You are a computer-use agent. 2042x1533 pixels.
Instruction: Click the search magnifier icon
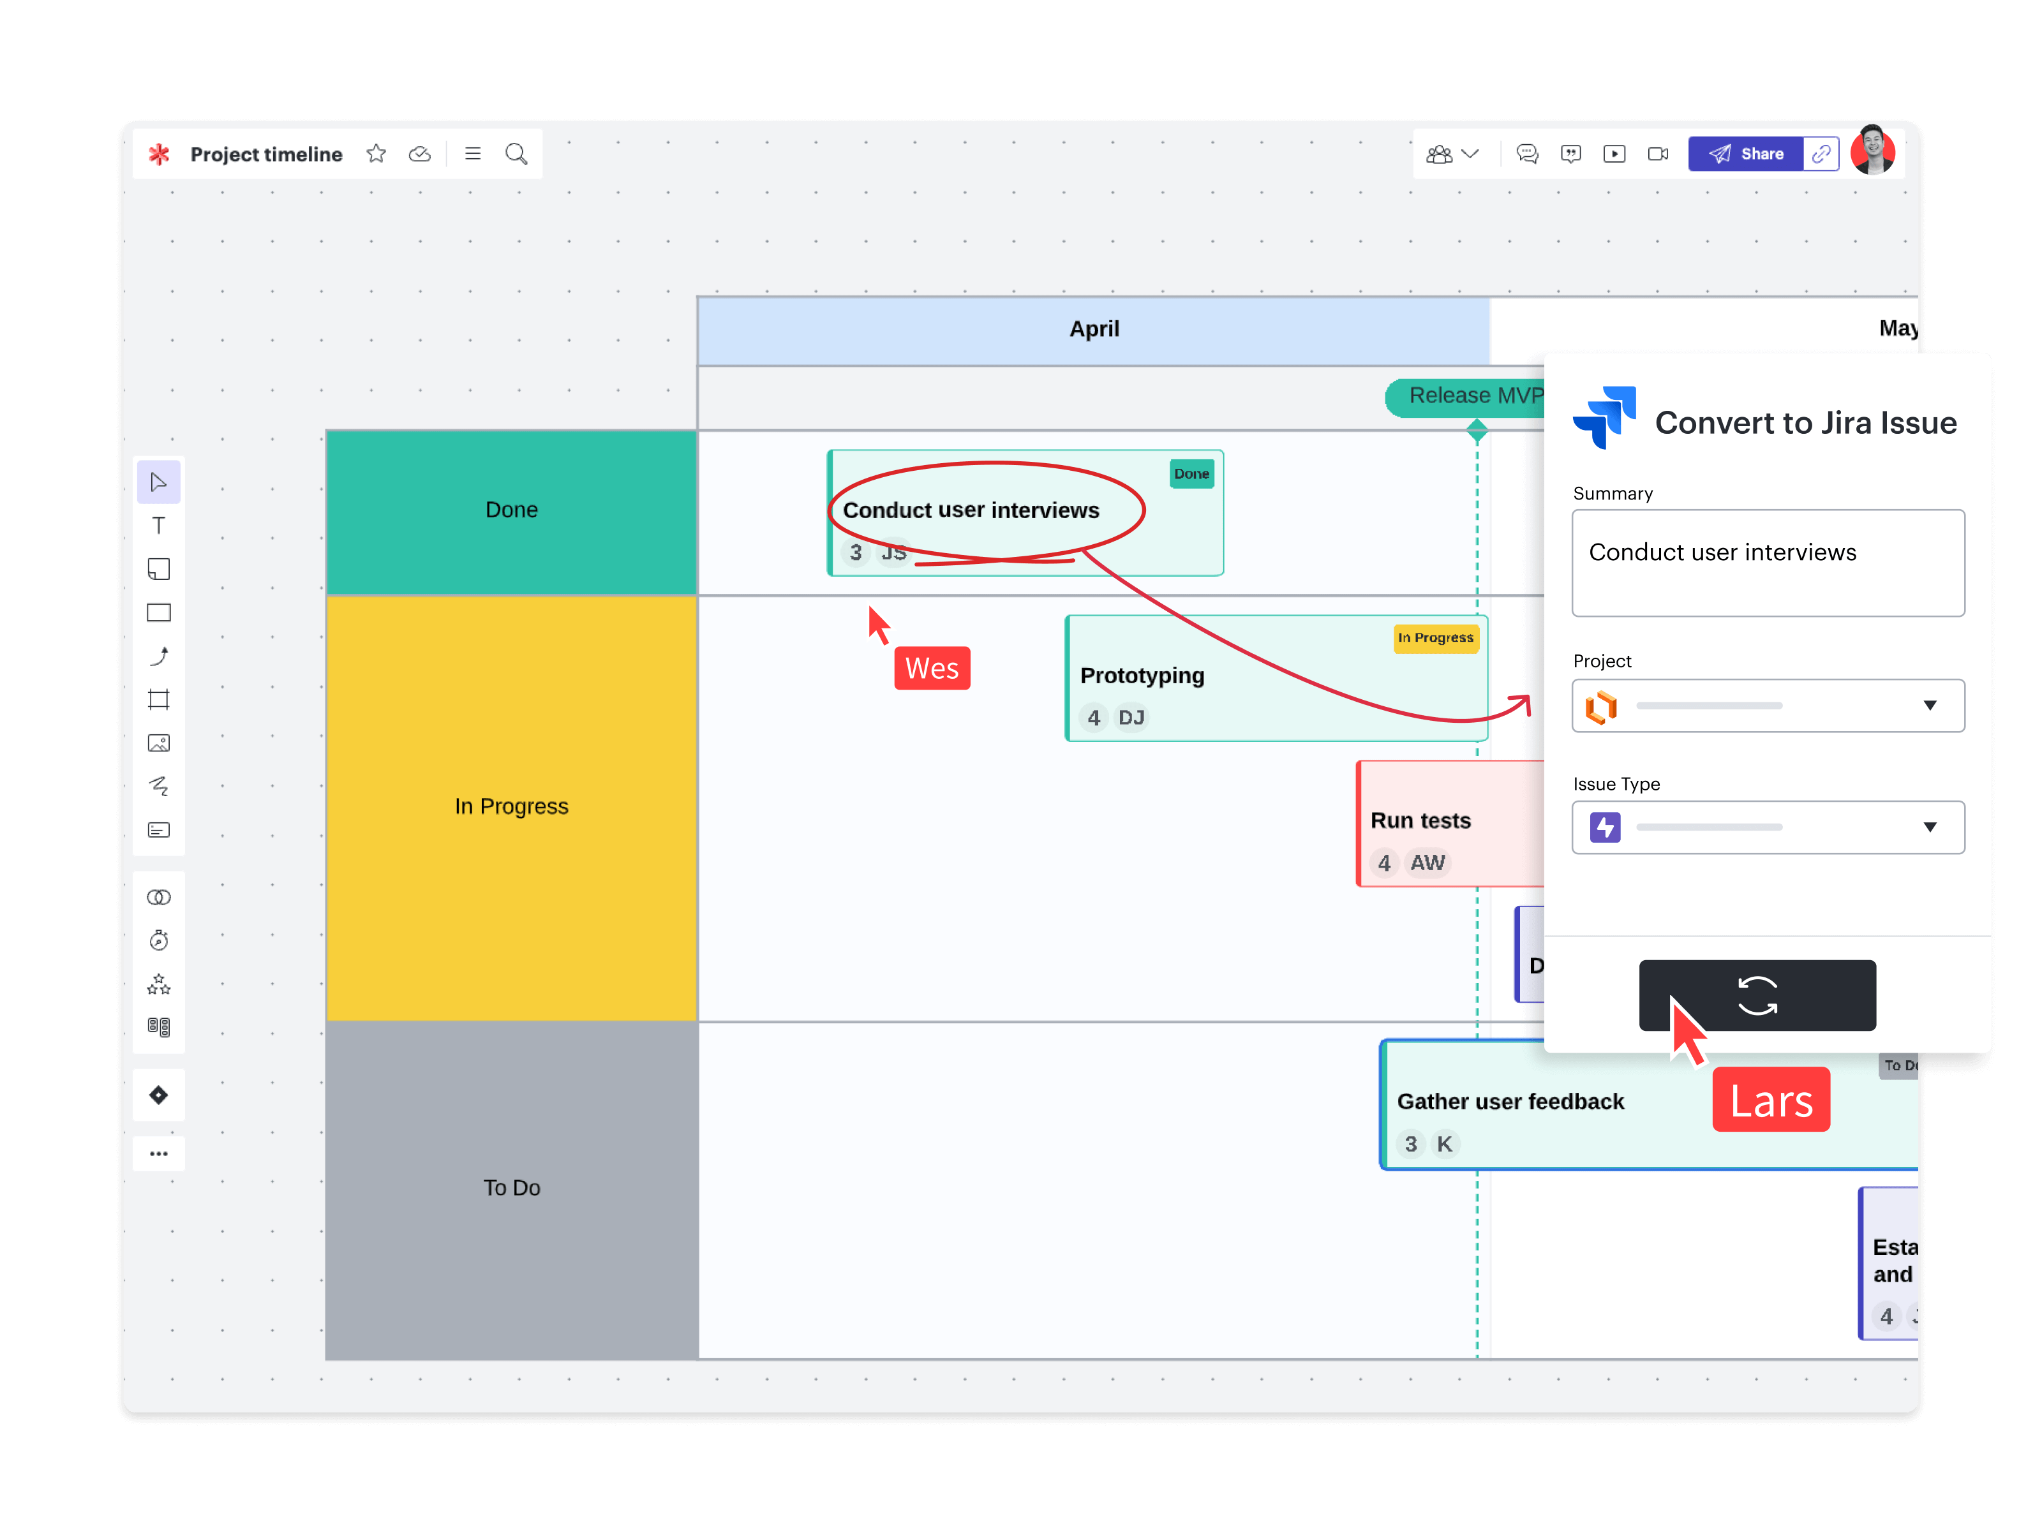pos(516,154)
